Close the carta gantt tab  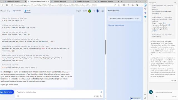[49, 2]
